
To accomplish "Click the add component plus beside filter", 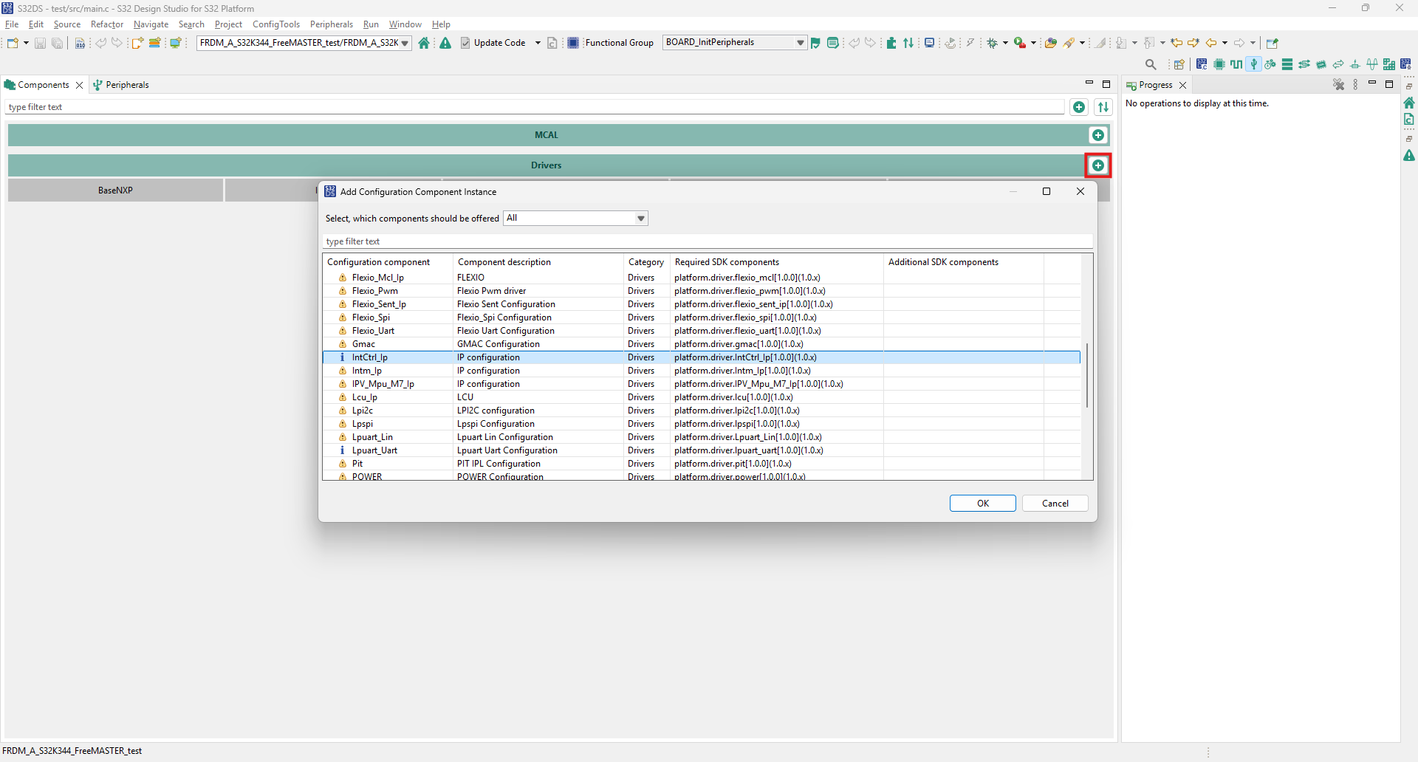I will click(x=1079, y=107).
